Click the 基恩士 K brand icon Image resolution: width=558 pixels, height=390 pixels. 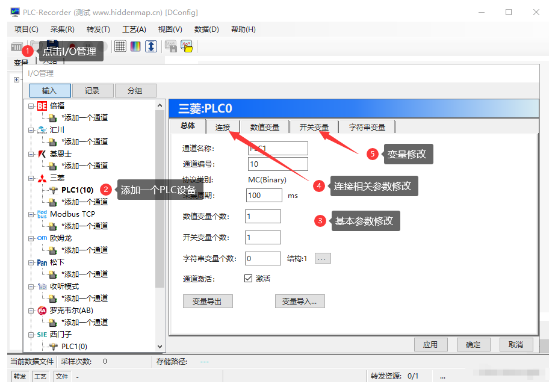click(x=42, y=154)
